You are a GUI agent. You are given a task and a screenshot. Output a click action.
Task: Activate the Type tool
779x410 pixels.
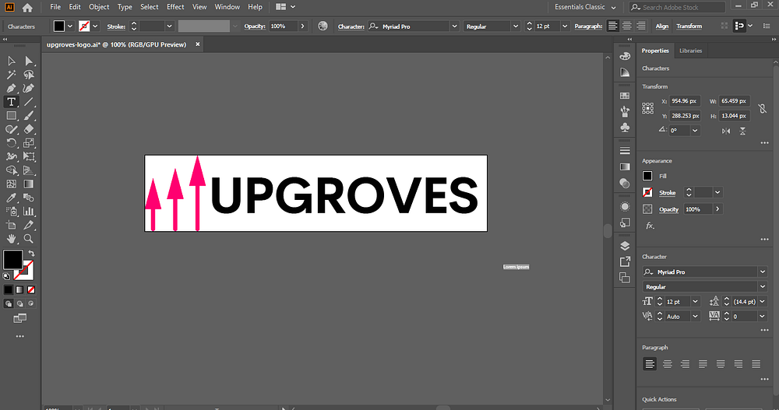point(11,102)
